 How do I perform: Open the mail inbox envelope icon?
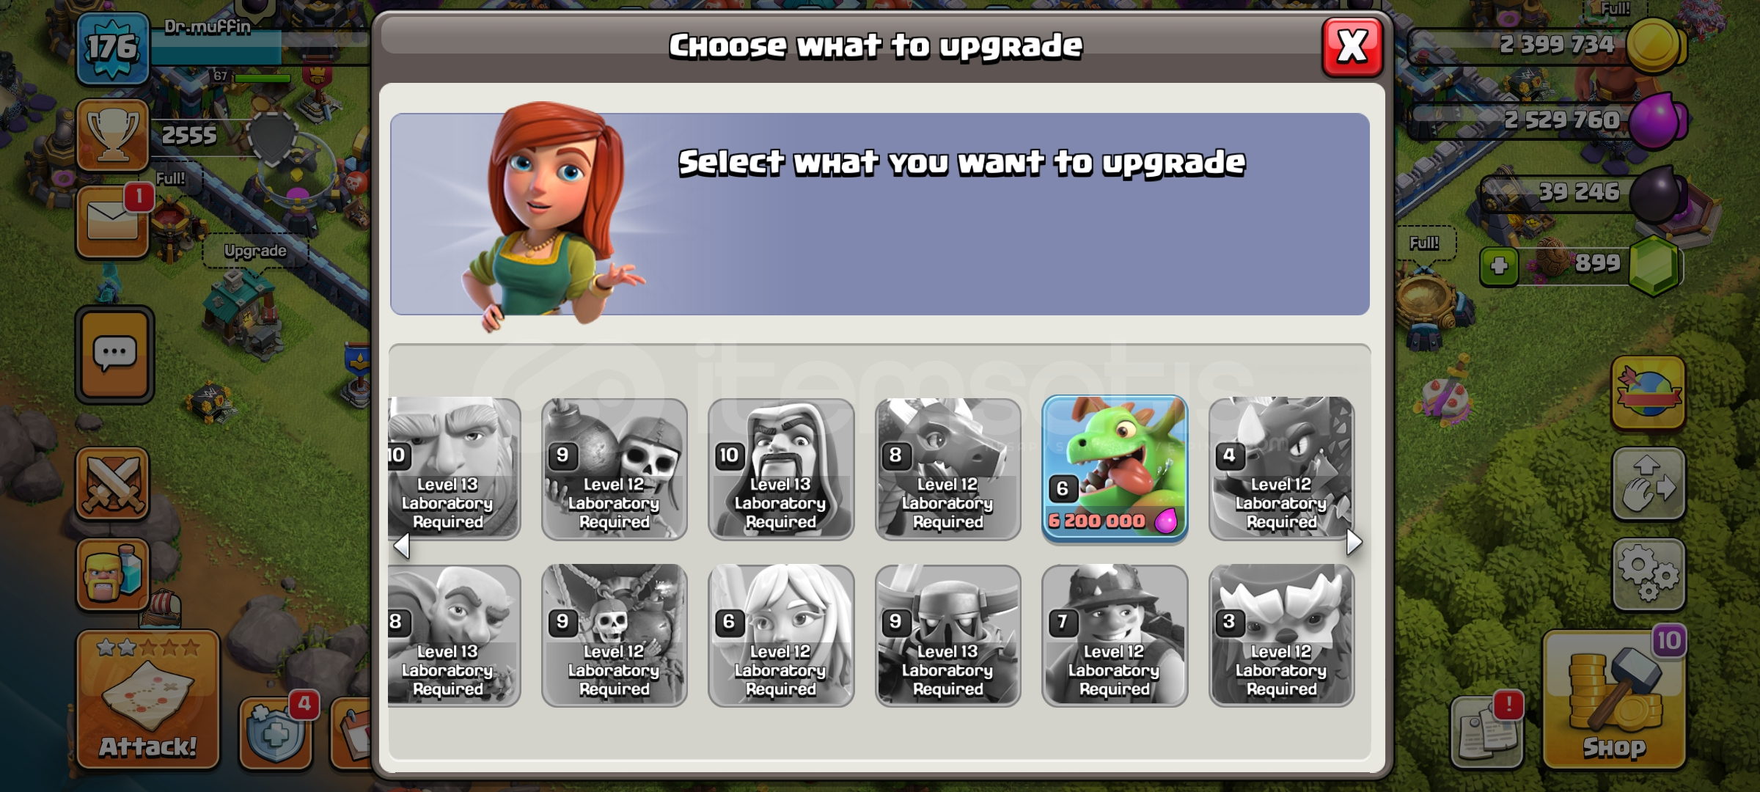click(113, 221)
